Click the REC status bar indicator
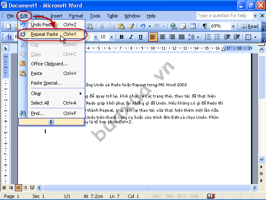Viewport: 266px width, 200px height. tap(157, 196)
